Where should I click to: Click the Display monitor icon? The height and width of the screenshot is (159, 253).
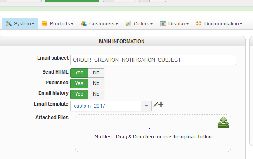coord(163,23)
